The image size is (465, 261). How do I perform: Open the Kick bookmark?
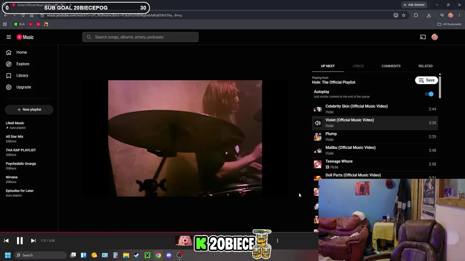[x=19, y=24]
